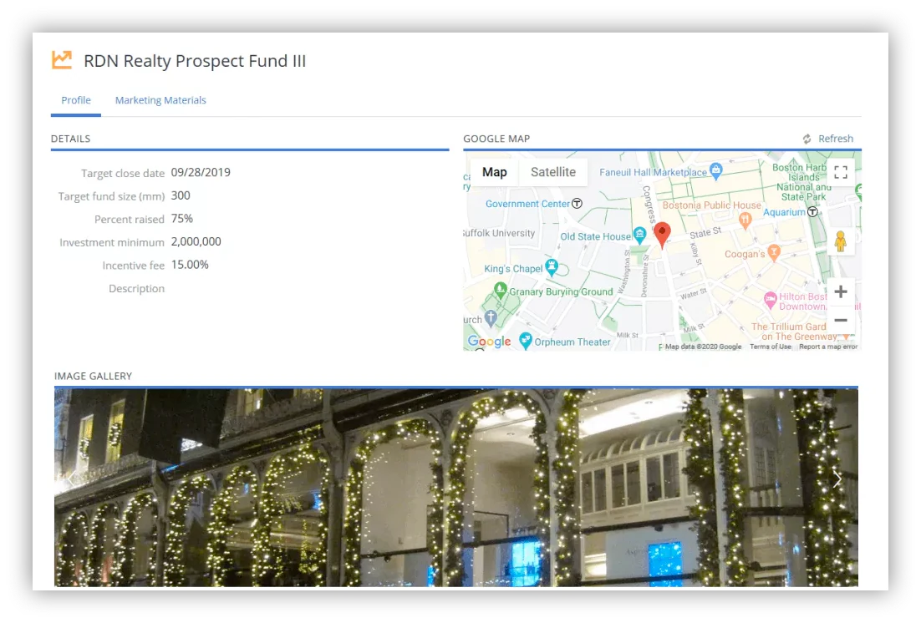Switch map to Satellite view
This screenshot has height=623, width=921.
pyautogui.click(x=553, y=172)
